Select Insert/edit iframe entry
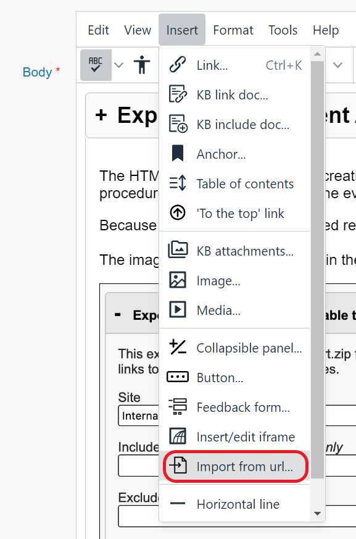 pyautogui.click(x=234, y=437)
